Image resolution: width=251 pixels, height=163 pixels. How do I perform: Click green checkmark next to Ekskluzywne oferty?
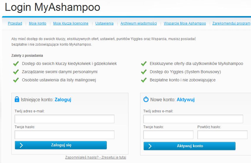point(144,64)
